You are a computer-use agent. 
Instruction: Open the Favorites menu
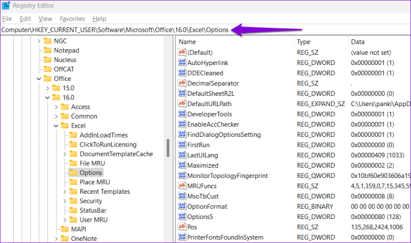[x=72, y=19]
